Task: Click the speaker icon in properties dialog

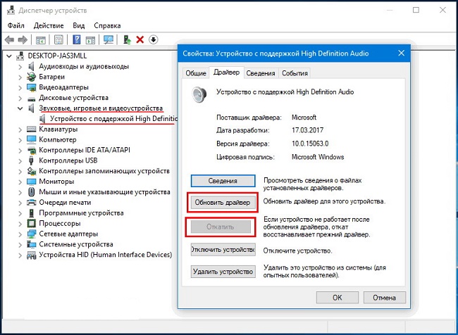Action: click(x=199, y=94)
